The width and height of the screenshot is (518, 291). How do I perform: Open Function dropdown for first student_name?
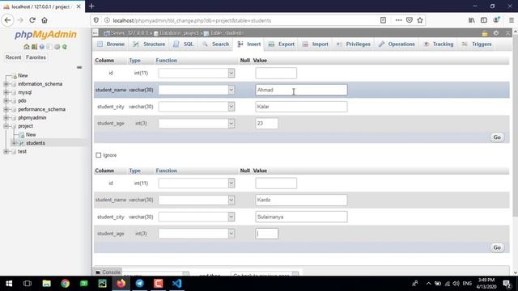coord(197,90)
